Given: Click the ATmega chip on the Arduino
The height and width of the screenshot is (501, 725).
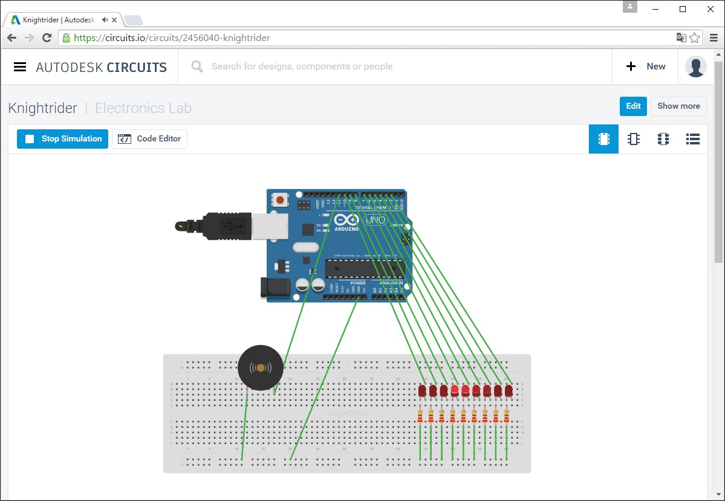Looking at the screenshot, I should click(x=365, y=268).
